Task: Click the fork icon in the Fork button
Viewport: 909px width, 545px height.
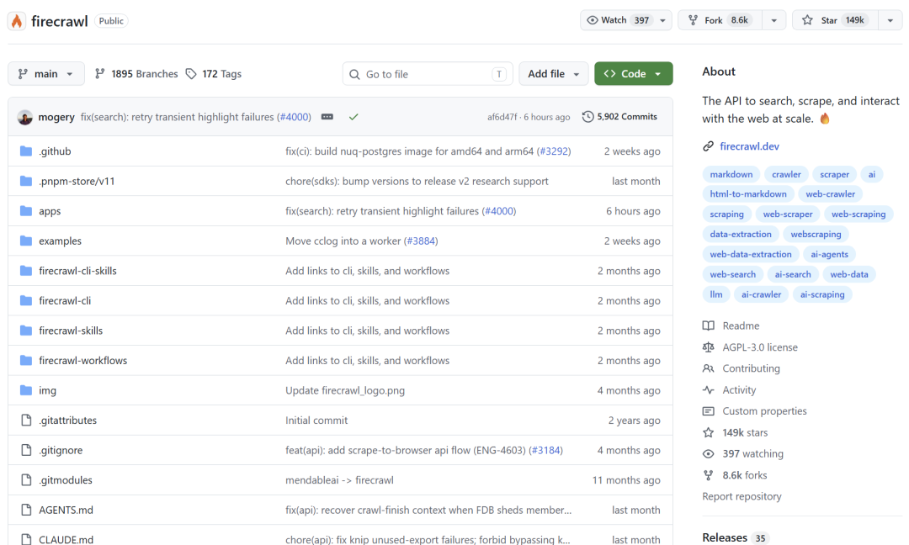Action: pos(693,20)
